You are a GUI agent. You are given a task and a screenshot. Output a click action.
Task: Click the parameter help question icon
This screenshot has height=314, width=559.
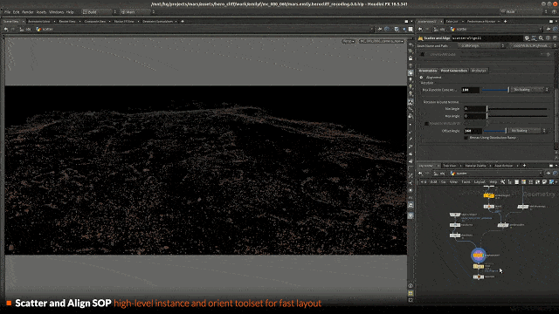pos(555,38)
